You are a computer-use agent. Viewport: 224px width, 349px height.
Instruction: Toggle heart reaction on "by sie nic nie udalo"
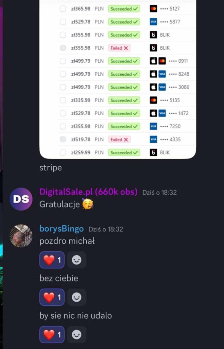pos(52,335)
